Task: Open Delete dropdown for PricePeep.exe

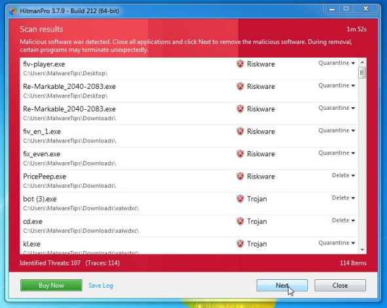Action: point(343,175)
